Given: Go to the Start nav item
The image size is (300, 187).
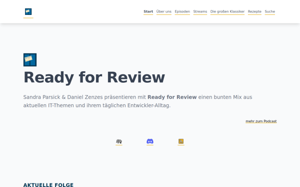Looking at the screenshot, I should point(148,11).
